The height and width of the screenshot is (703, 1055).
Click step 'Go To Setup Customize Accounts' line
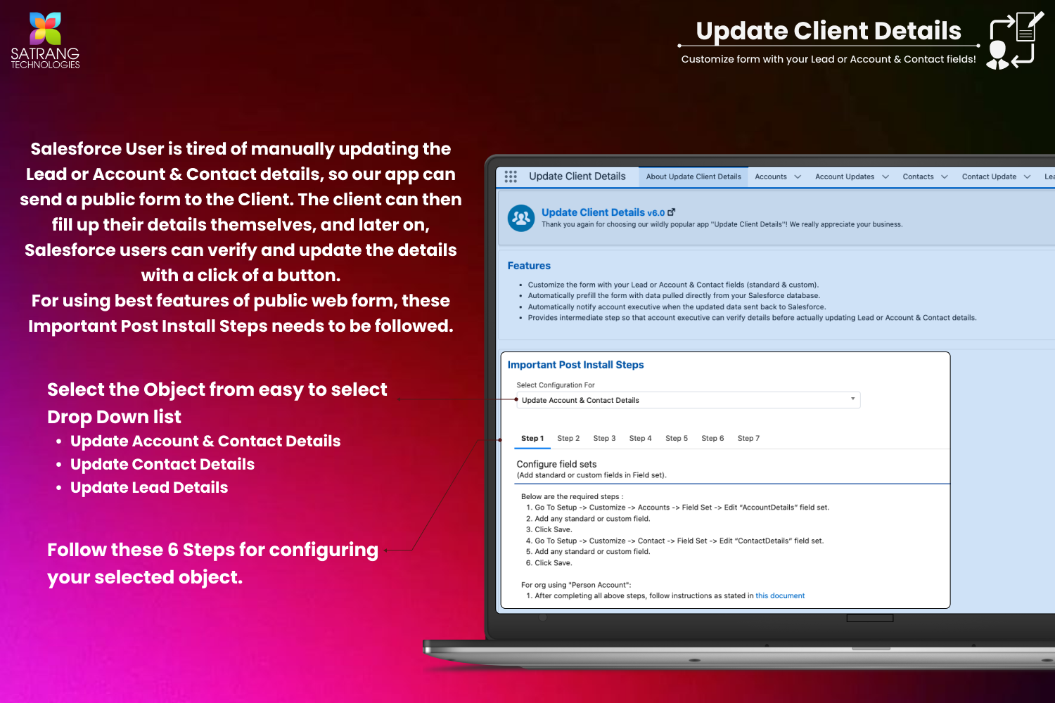coord(682,507)
